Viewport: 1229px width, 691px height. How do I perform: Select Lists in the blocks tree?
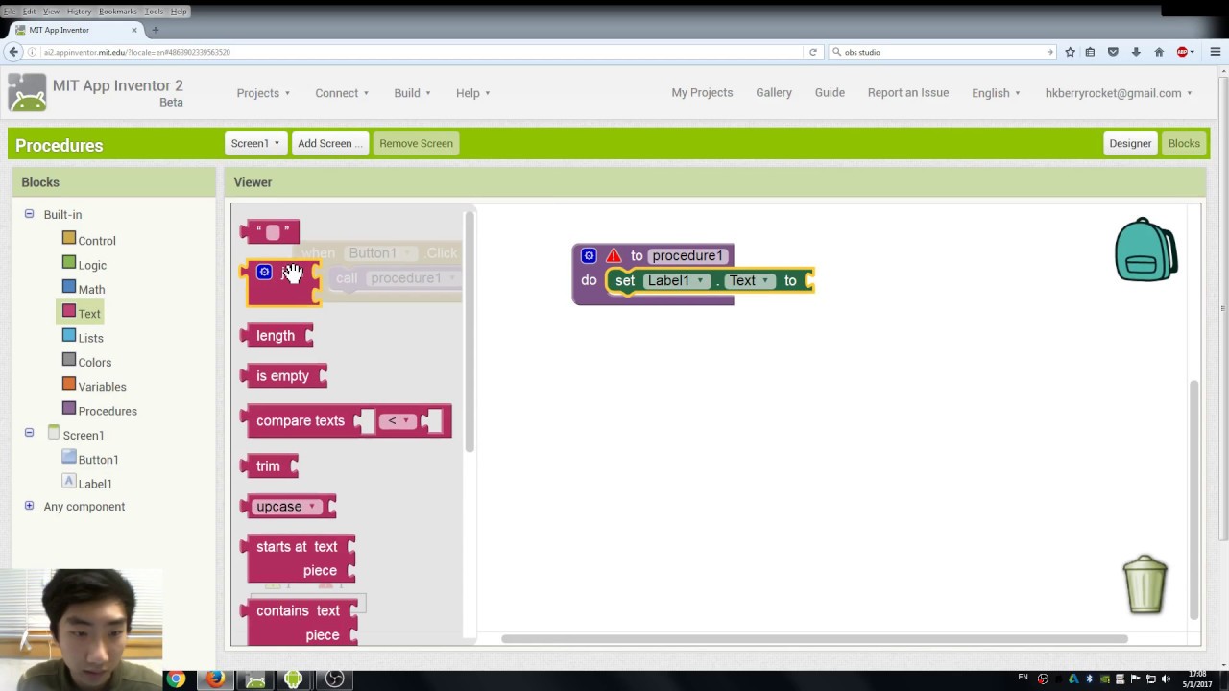coord(90,338)
